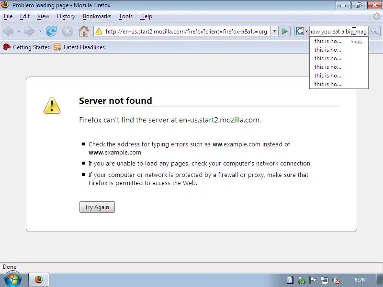Open the View menu
Viewport: 383px width, 287px height.
point(43,16)
